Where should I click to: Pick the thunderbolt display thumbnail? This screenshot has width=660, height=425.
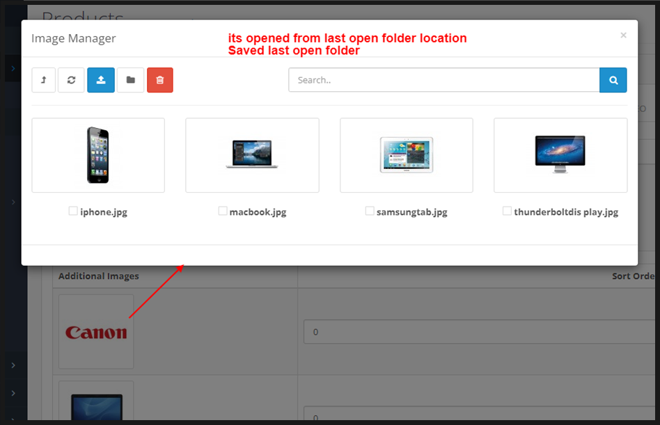[x=560, y=154]
